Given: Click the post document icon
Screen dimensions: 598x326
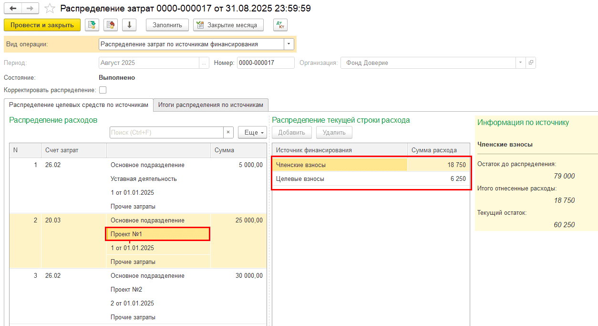Looking at the screenshot, I should coord(111,25).
